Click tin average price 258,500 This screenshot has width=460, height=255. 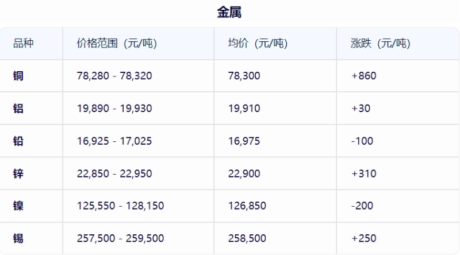point(247,238)
